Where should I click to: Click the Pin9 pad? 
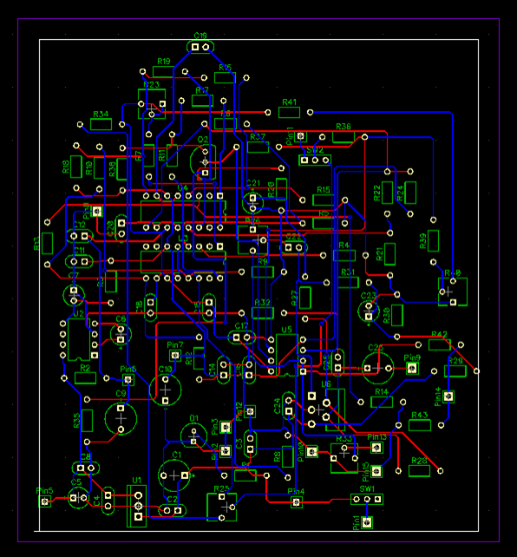[x=412, y=369]
